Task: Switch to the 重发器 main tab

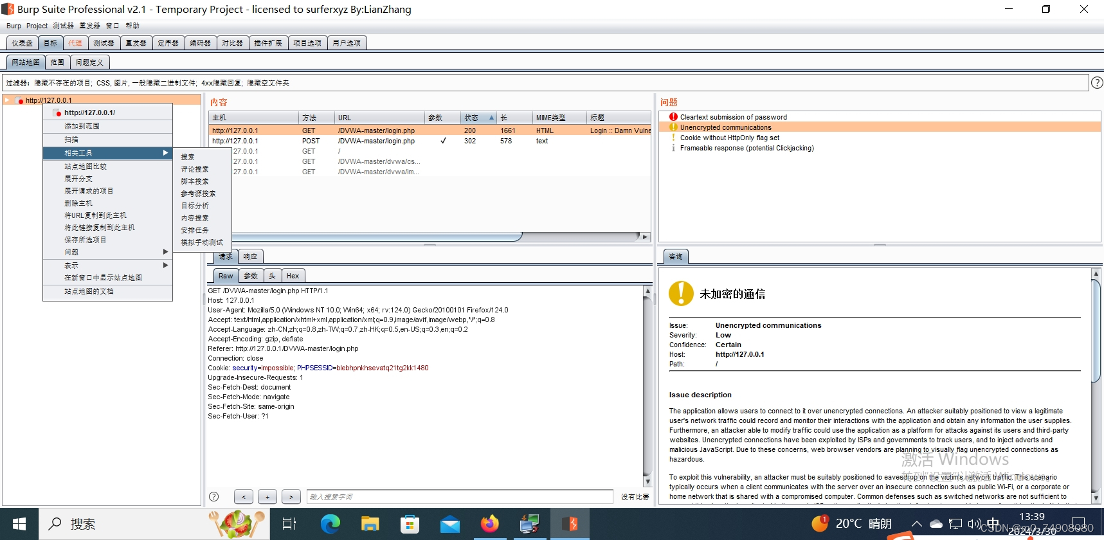Action: (136, 43)
